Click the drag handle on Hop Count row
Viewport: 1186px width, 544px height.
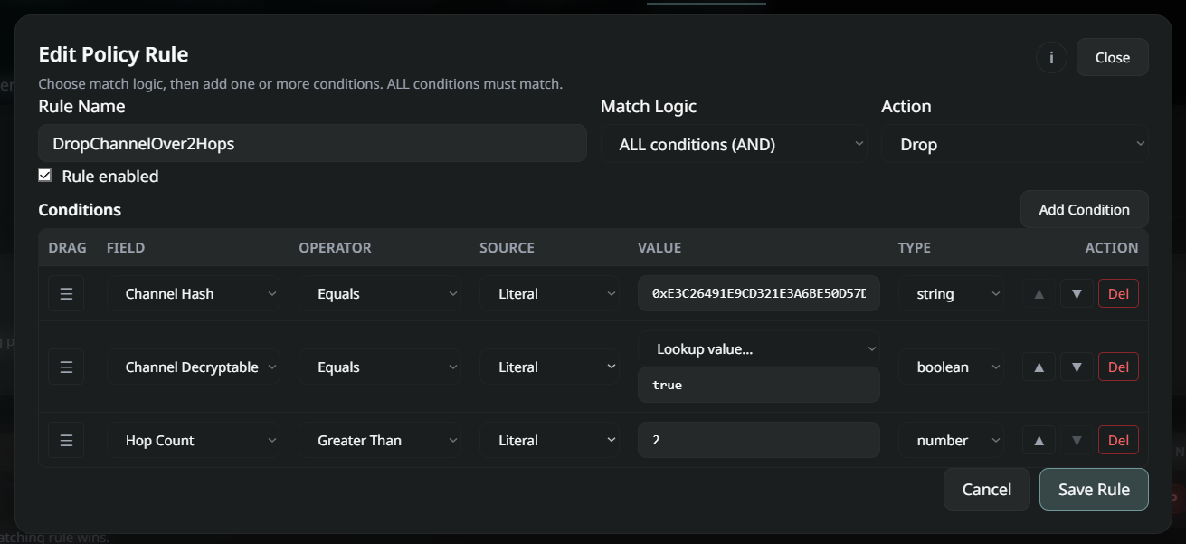(66, 440)
